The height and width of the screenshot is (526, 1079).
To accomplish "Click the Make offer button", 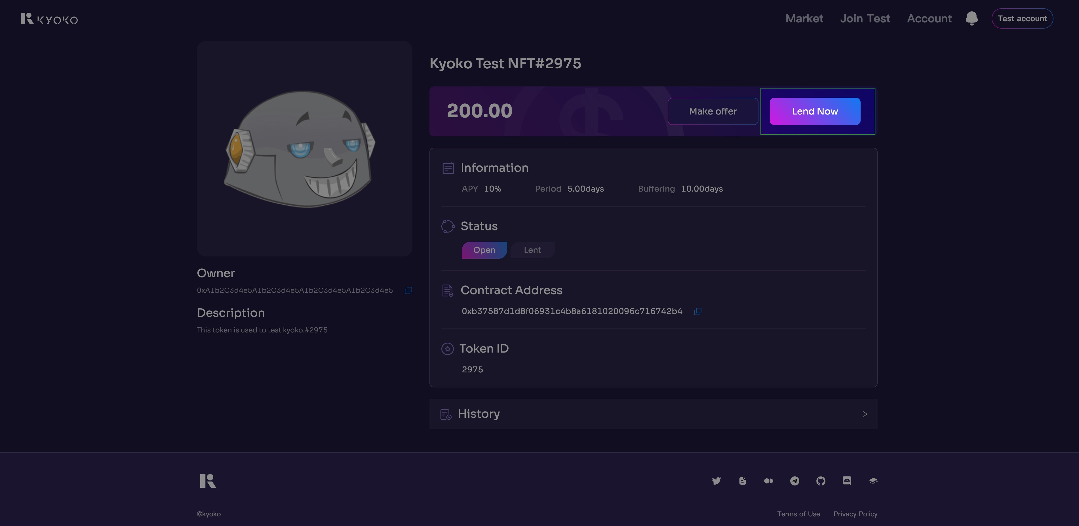I will 713,111.
